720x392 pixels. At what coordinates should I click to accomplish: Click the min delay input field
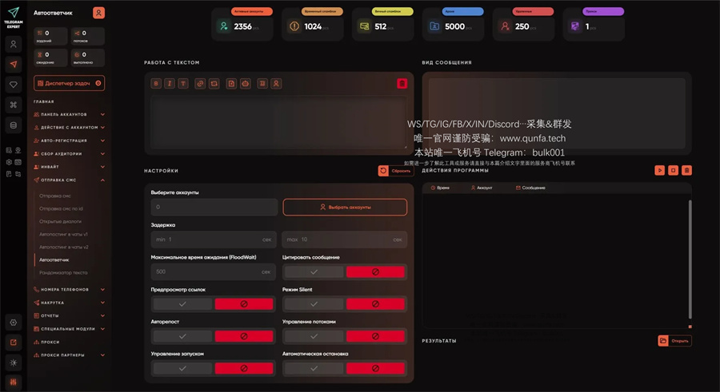pyautogui.click(x=214, y=240)
